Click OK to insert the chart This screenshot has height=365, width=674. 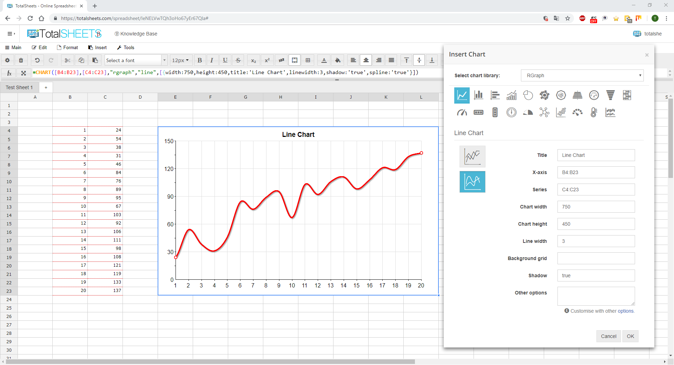click(x=630, y=336)
